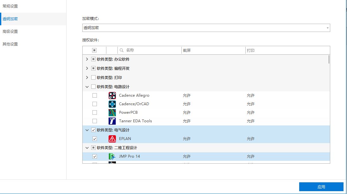The image size is (347, 194).
Task: Click 截屏 允许 cell for PowerPCB
Action: [187, 112]
